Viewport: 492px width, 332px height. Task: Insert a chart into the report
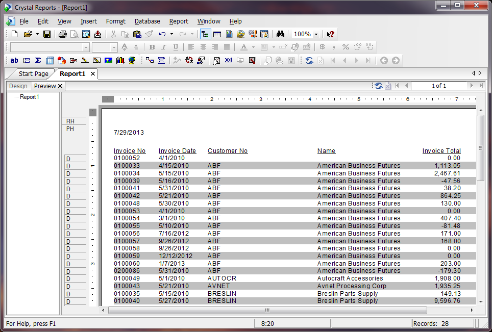coord(119,60)
